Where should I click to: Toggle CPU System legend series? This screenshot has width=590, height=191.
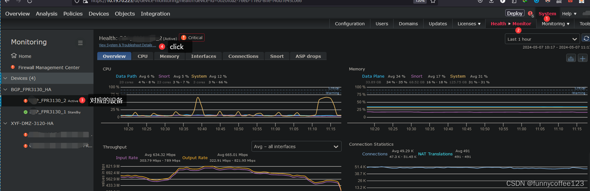[x=199, y=76]
